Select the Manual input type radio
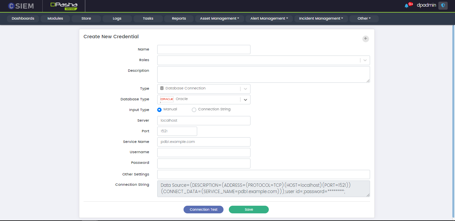Screen dimensions: 455x221 (x=159, y=110)
